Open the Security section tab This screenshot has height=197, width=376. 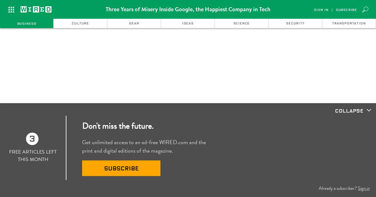click(x=295, y=23)
